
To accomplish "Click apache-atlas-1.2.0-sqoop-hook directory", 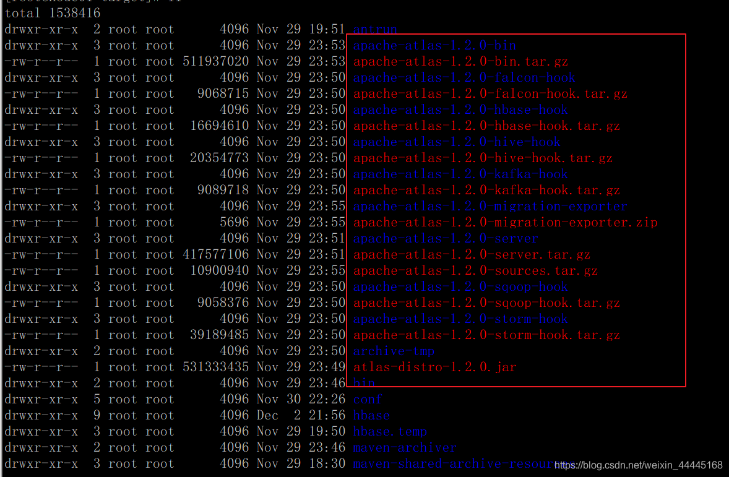I will 460,287.
